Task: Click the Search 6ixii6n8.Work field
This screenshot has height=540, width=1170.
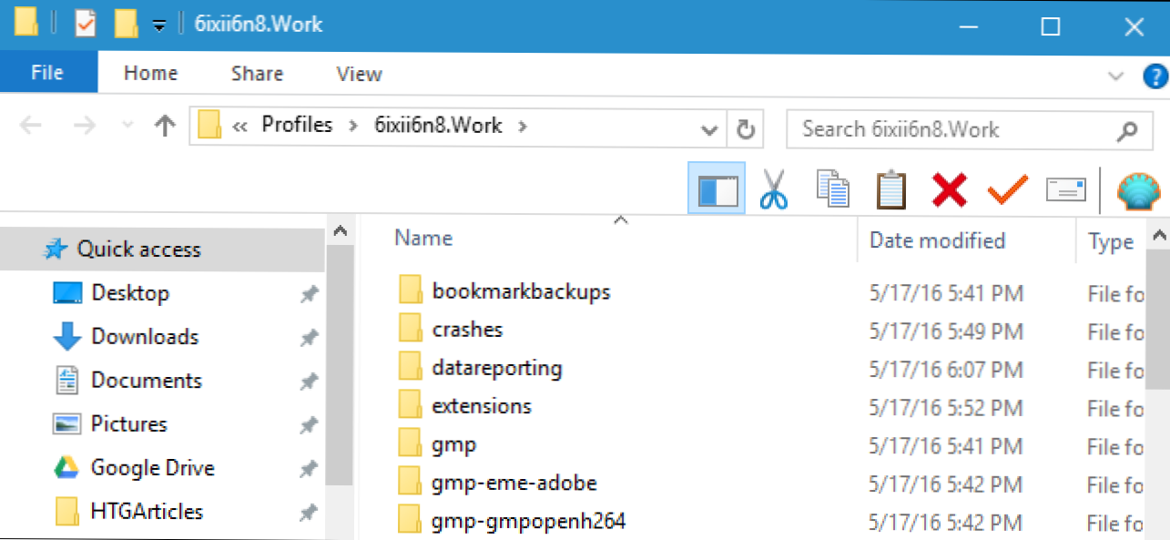Action: pyautogui.click(x=947, y=129)
